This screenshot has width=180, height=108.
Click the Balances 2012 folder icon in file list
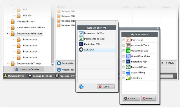pyautogui.click(x=59, y=16)
